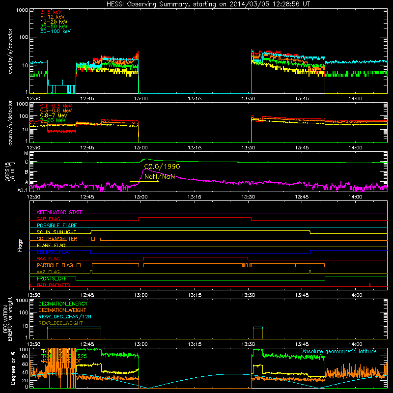The height and width of the screenshot is (393, 393).
Task: Select the SAA_FLAG label
Action: (48, 258)
